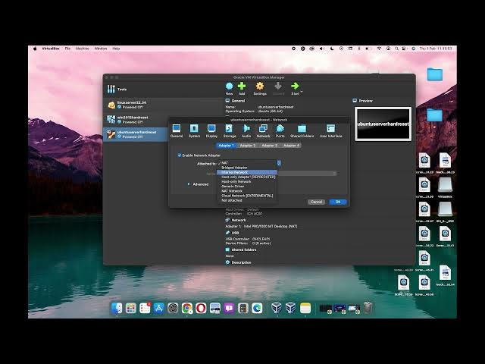Choose Bridged Adapter option
This screenshot has height=364, width=485.
[x=247, y=168]
